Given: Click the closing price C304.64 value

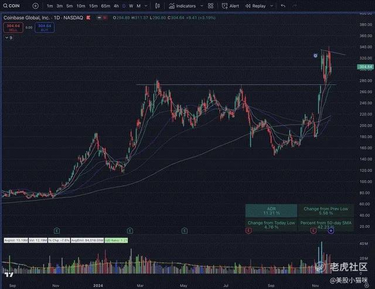Looking at the screenshot, I should [176, 18].
